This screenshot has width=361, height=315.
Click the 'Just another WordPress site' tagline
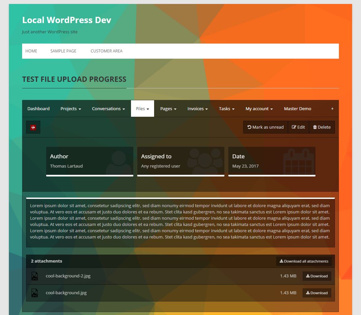50,32
